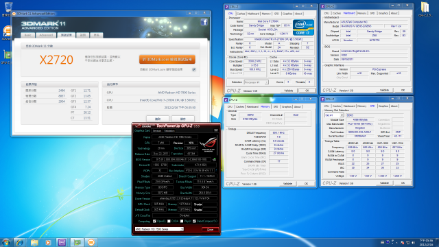
Task: Click the Core Speed value in CPU-Z
Action: click(x=254, y=61)
